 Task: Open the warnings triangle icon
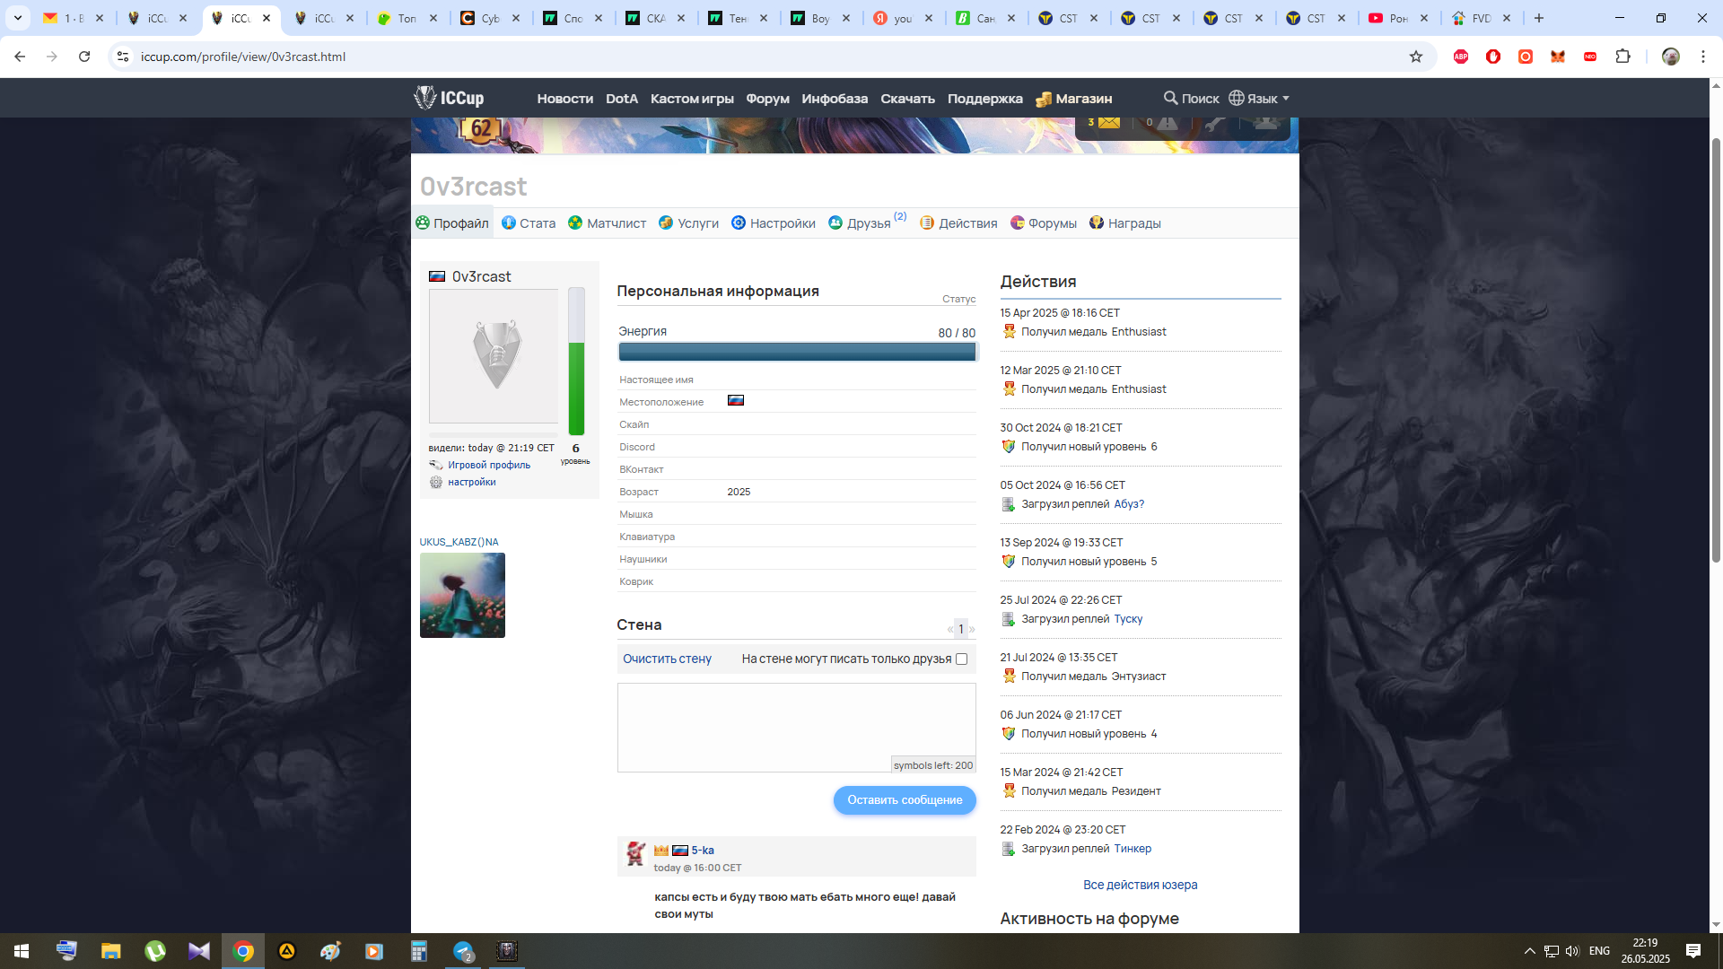[x=1168, y=123]
